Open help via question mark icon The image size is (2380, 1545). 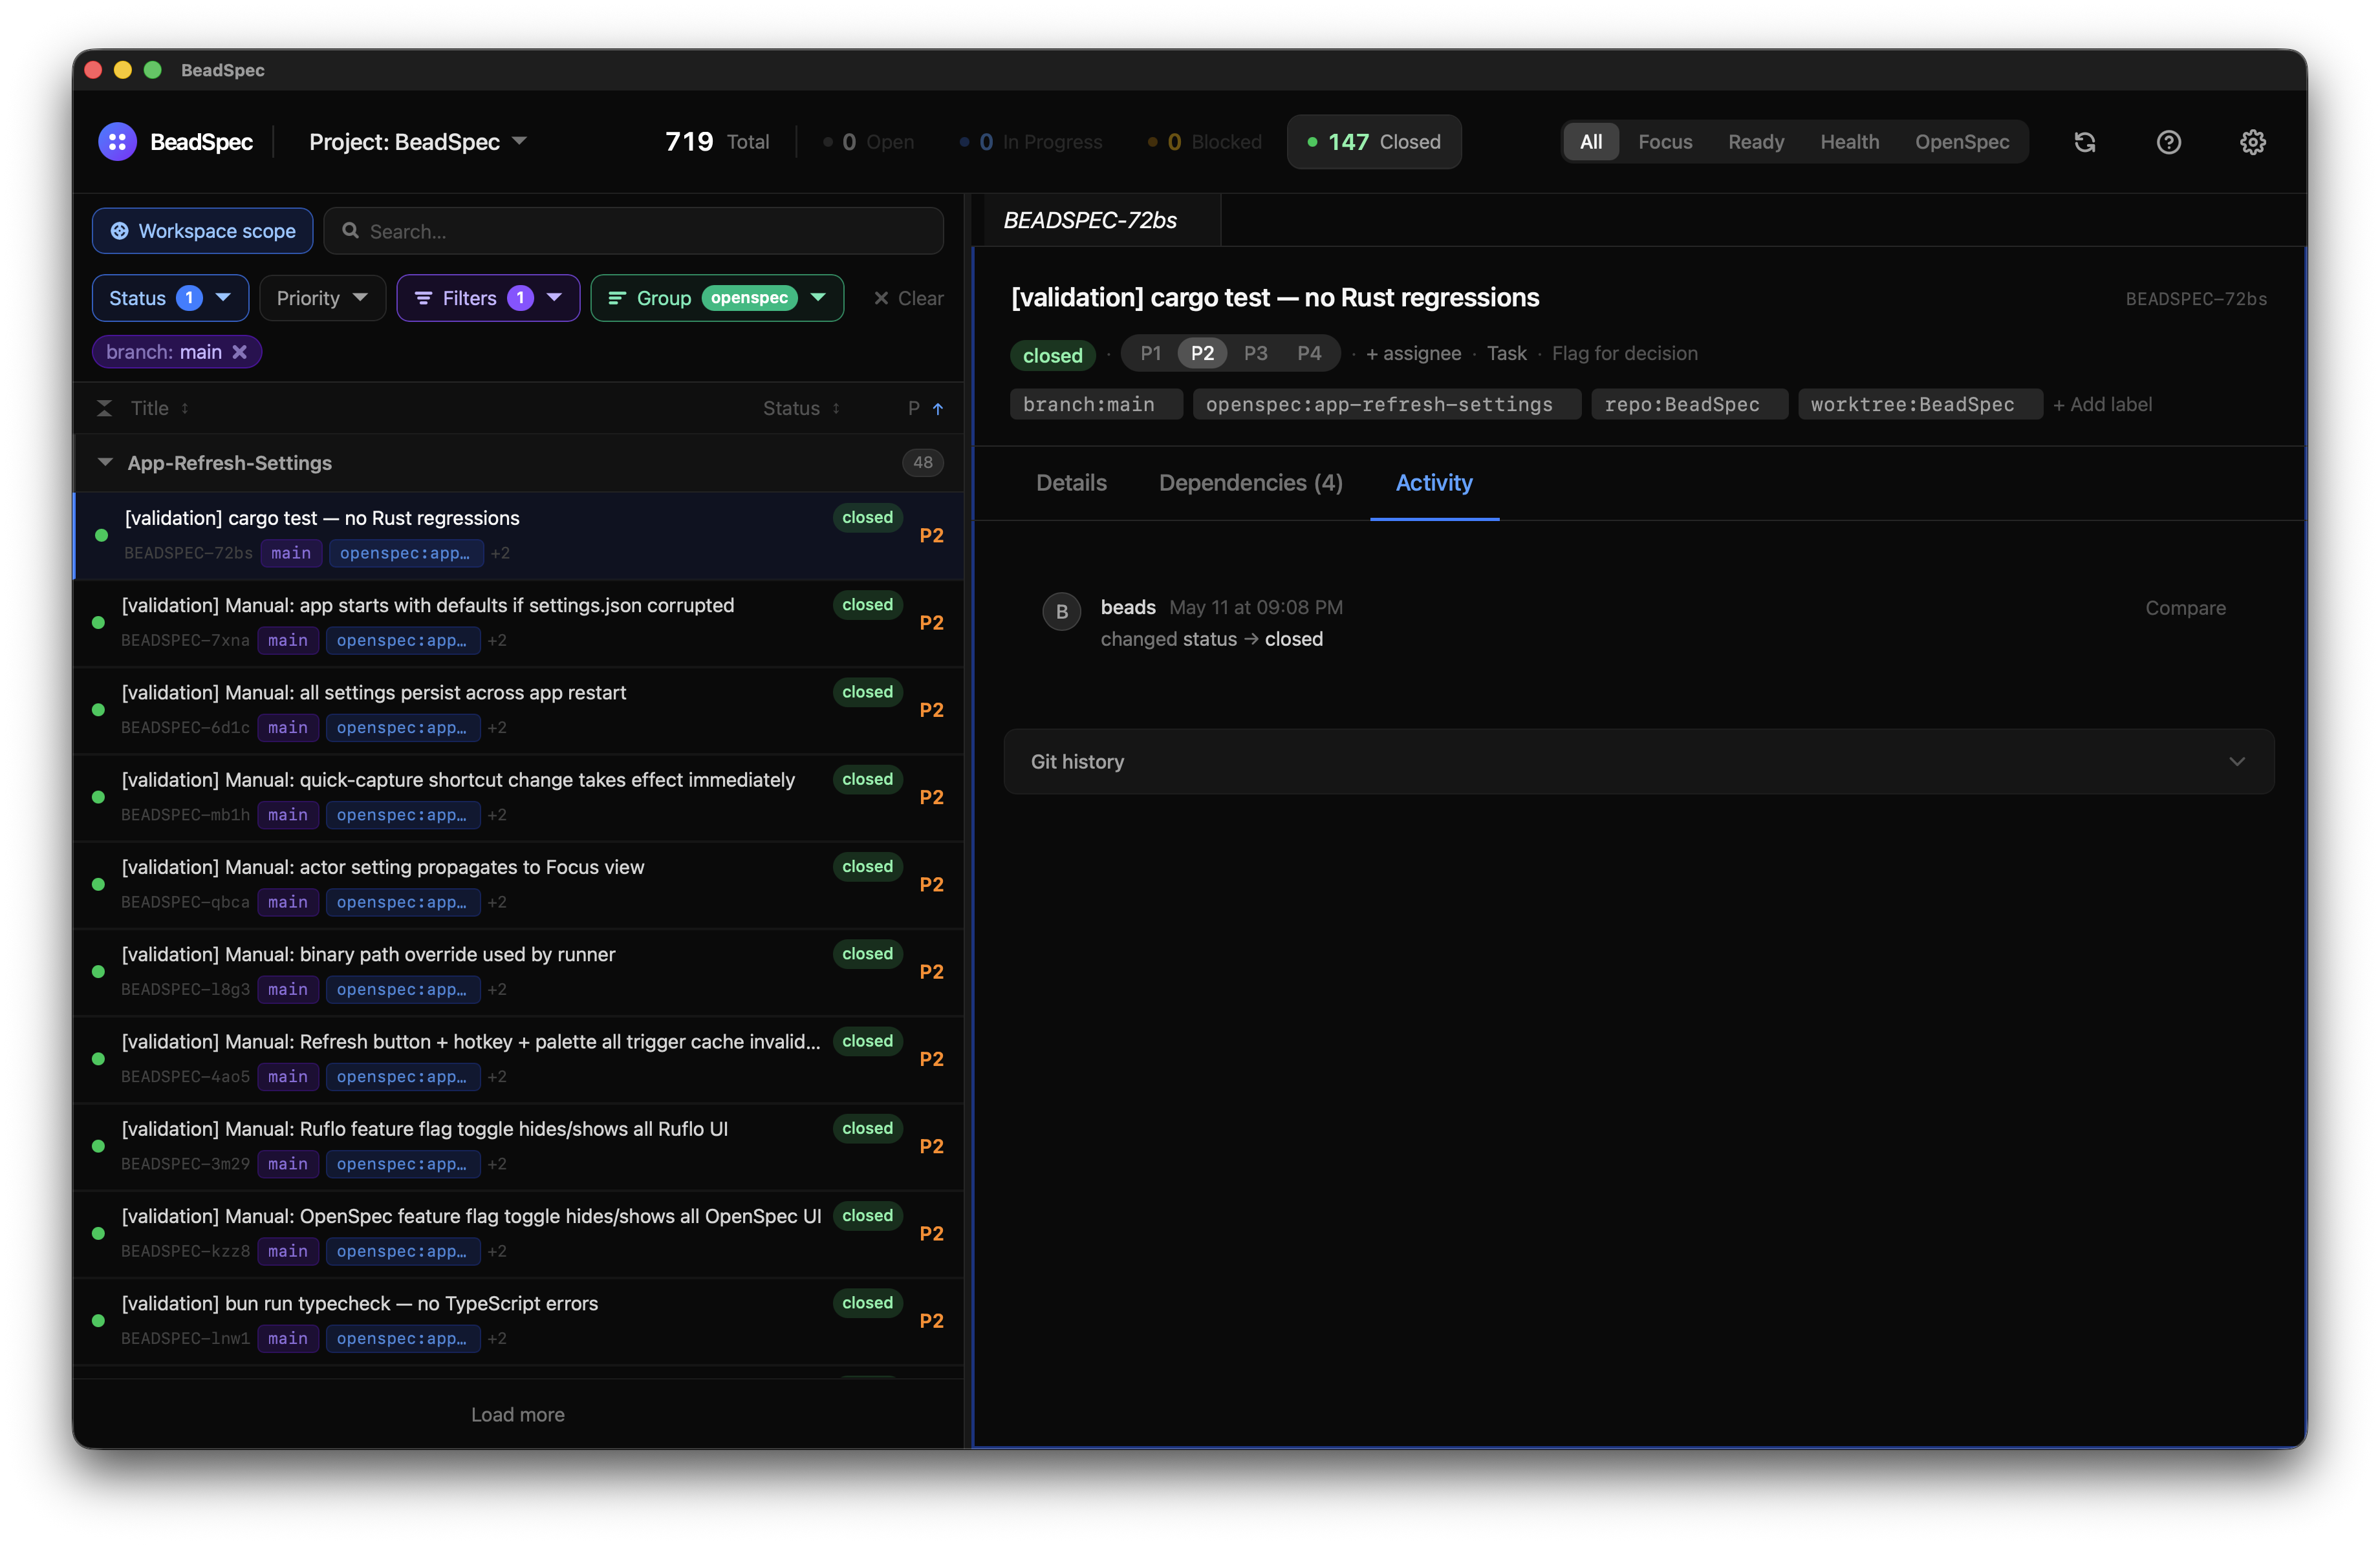click(2168, 142)
